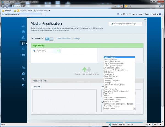
Task: Choose Guild Wars from game list
Action: [119, 78]
